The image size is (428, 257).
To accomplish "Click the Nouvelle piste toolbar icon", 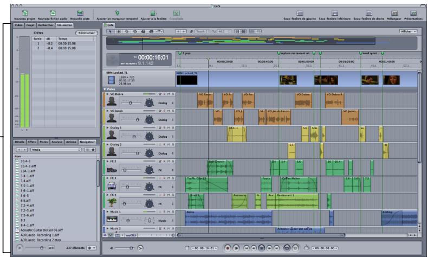I will [80, 13].
